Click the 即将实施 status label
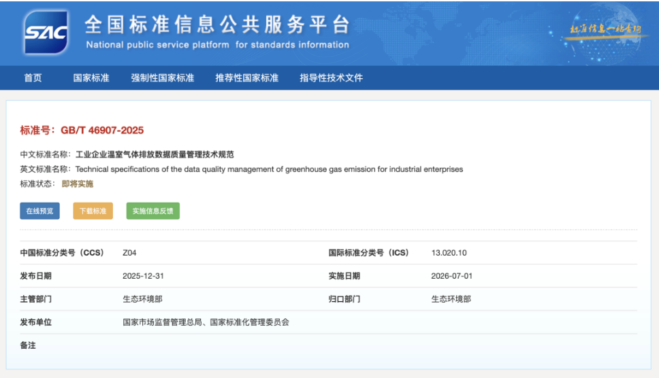The height and width of the screenshot is (378, 659). tap(78, 184)
